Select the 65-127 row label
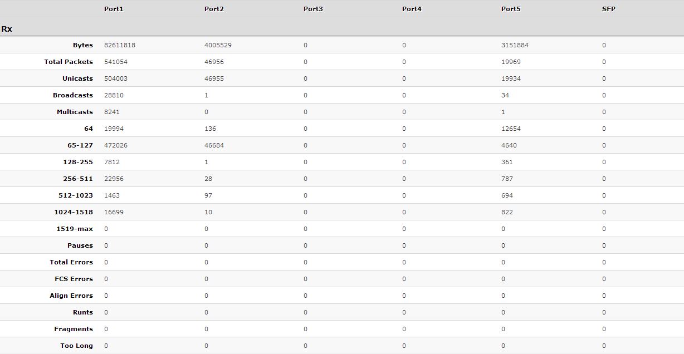 tap(80, 145)
